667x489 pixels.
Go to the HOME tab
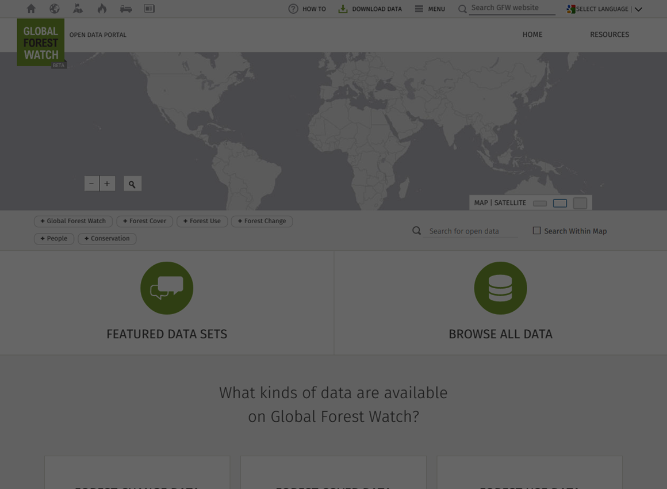[532, 35]
